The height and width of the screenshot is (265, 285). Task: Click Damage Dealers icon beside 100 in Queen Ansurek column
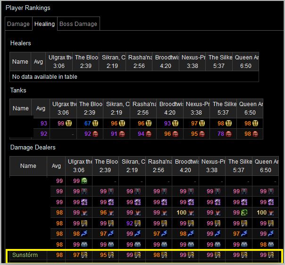tap(271, 213)
